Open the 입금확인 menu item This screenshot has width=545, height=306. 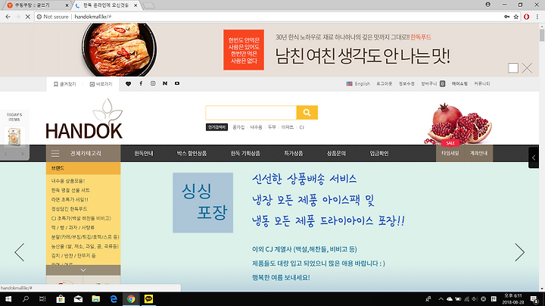[x=379, y=153]
